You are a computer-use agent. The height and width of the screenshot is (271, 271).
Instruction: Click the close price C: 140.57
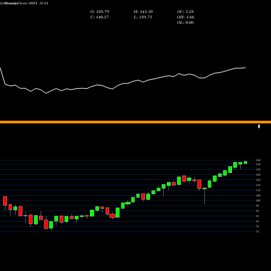100,17
